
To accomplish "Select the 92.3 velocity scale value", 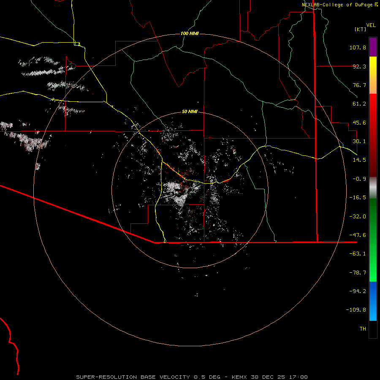I will [x=359, y=66].
